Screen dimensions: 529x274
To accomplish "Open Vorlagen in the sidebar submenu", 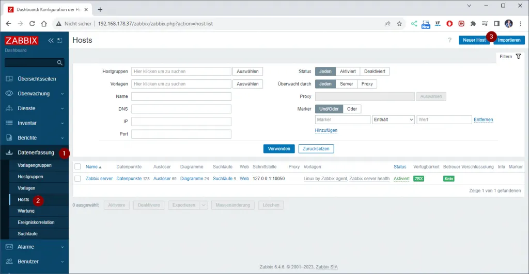I will click(x=26, y=188).
